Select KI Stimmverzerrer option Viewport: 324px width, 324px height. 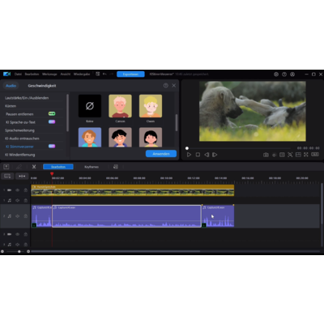19,147
